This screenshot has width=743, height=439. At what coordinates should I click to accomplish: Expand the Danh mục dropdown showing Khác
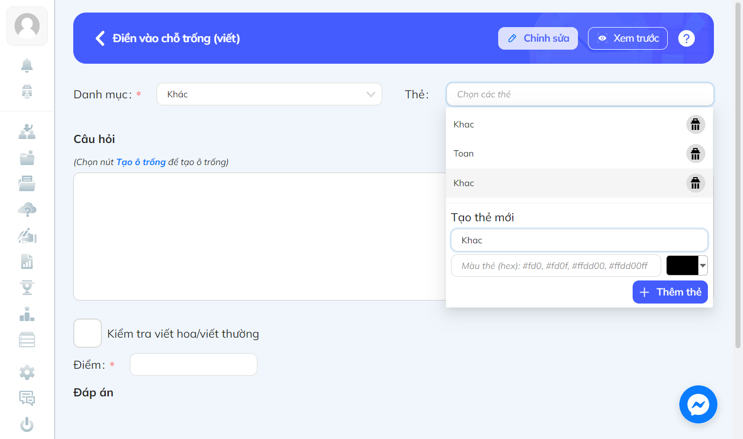(269, 94)
